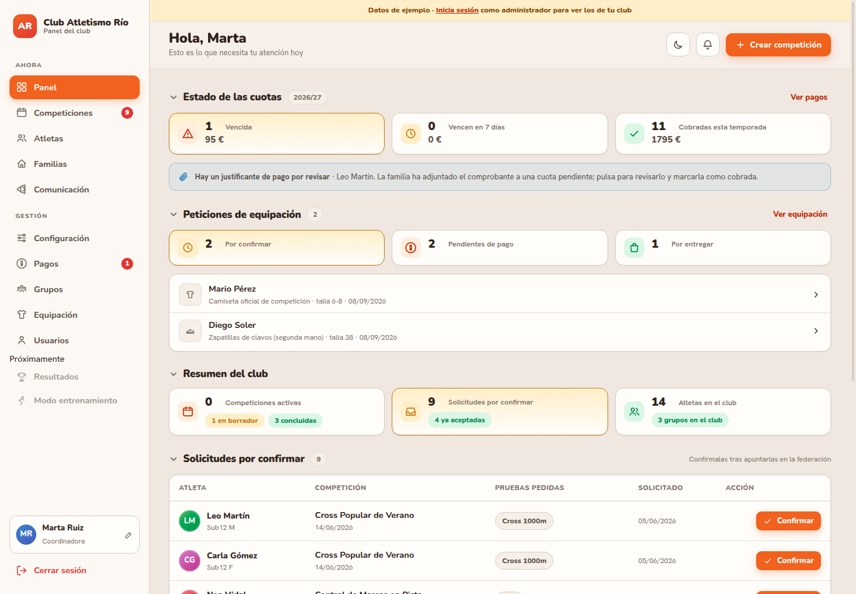Open Configuración in the sidebar
The image size is (856, 594).
point(74,238)
